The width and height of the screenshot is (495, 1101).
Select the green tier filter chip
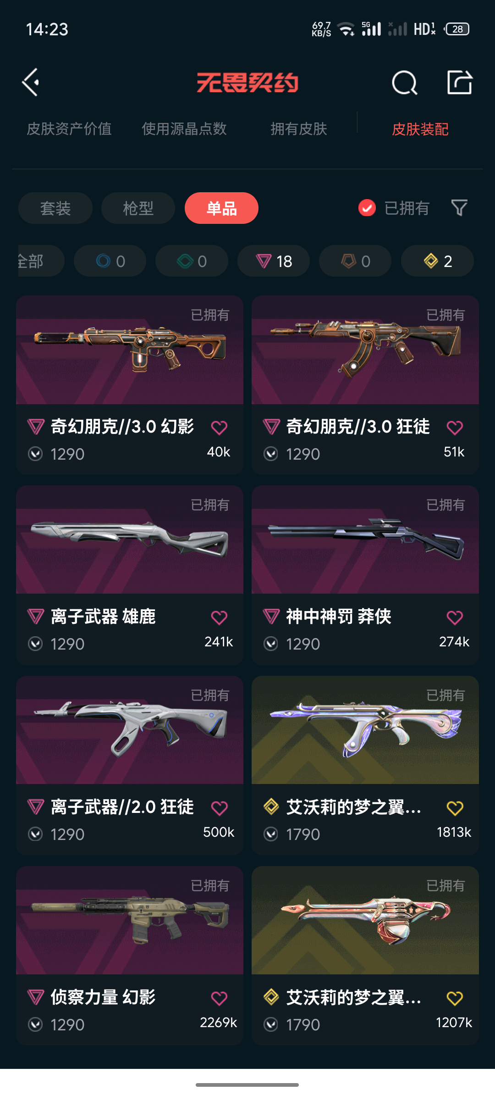(192, 261)
